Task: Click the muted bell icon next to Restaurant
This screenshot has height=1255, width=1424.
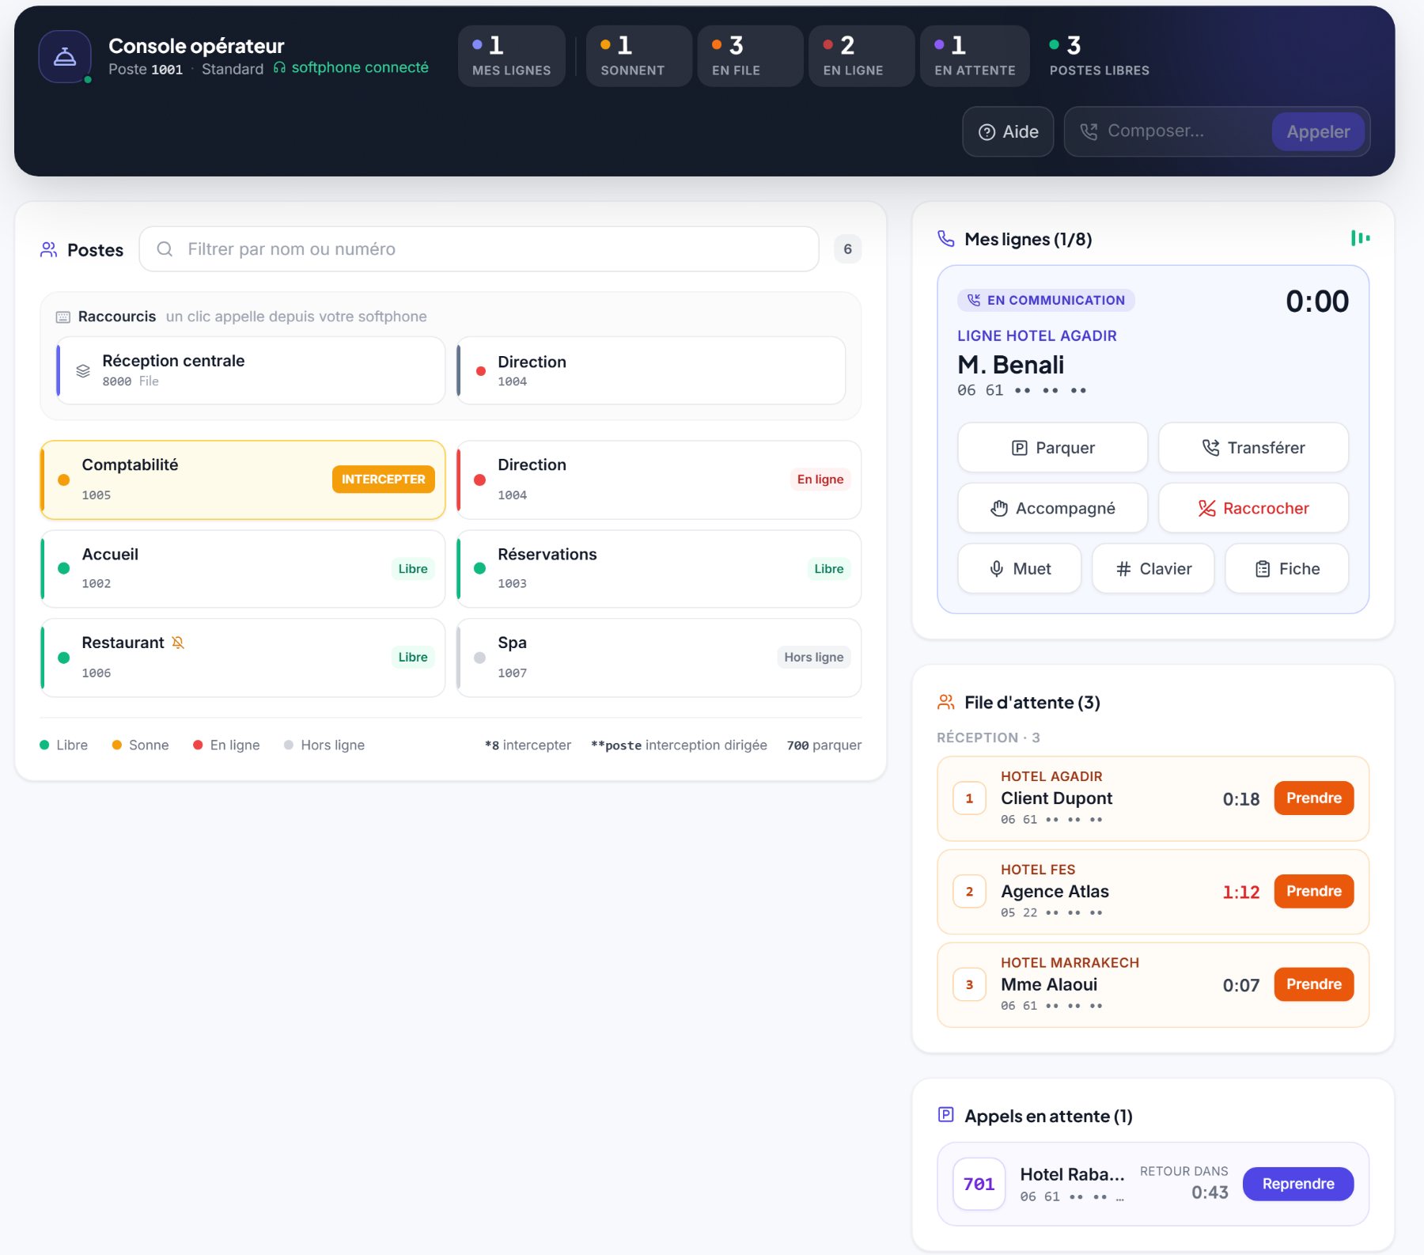Action: click(x=178, y=643)
